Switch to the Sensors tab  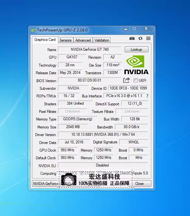(x=66, y=40)
